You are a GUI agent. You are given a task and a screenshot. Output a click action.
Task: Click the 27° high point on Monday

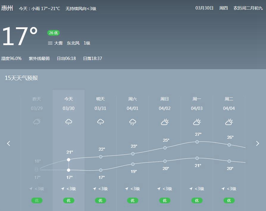[x=197, y=142]
